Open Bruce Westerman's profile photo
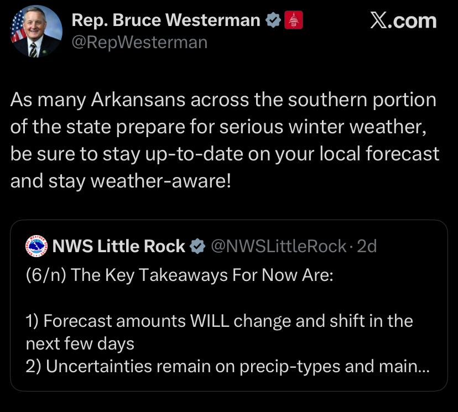Screen dimensions: 458x412 point(37,32)
